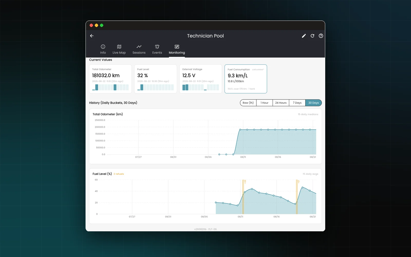Screen dimensions: 411x257
Task: Click the 'History (Daily Buckets, 30 Days)' heading
Action: [x=113, y=103]
